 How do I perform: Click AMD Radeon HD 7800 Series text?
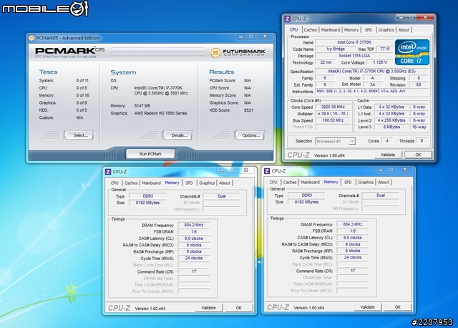160,113
